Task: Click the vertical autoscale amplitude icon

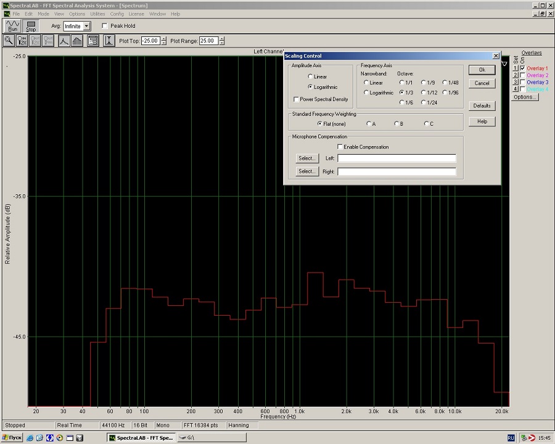Action: tap(109, 41)
